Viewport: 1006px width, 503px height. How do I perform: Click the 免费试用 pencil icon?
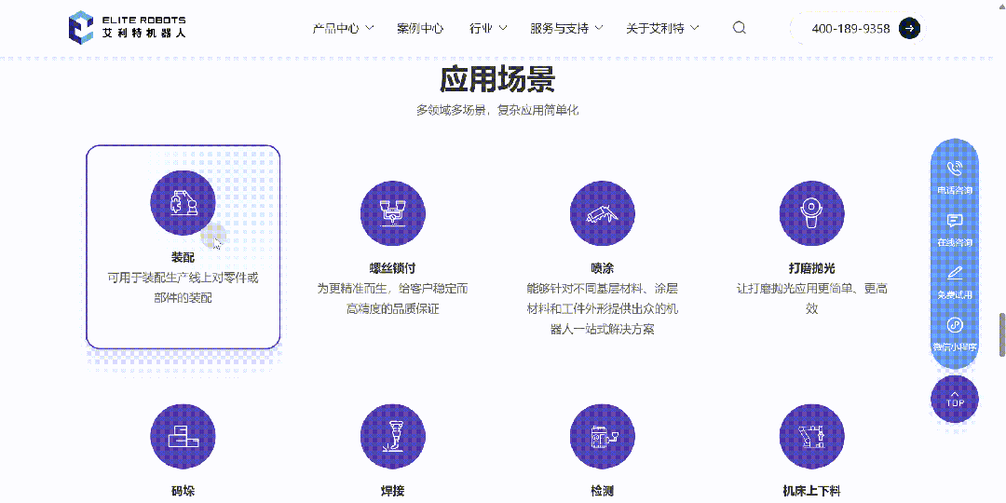(x=955, y=273)
